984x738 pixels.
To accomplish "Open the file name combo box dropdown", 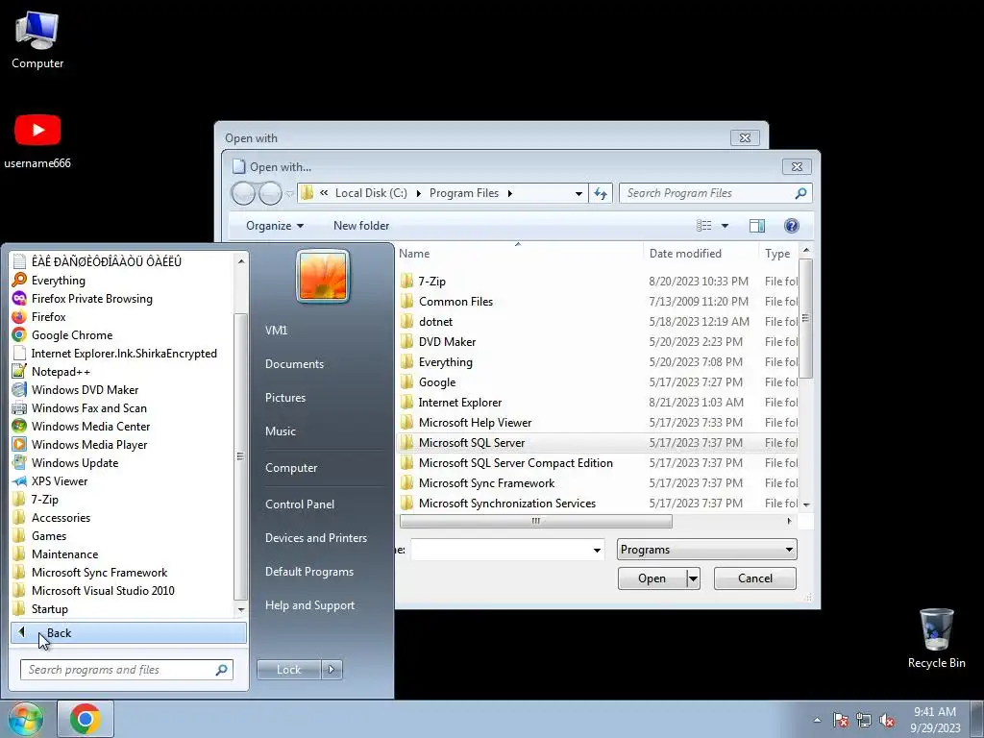I will (597, 551).
